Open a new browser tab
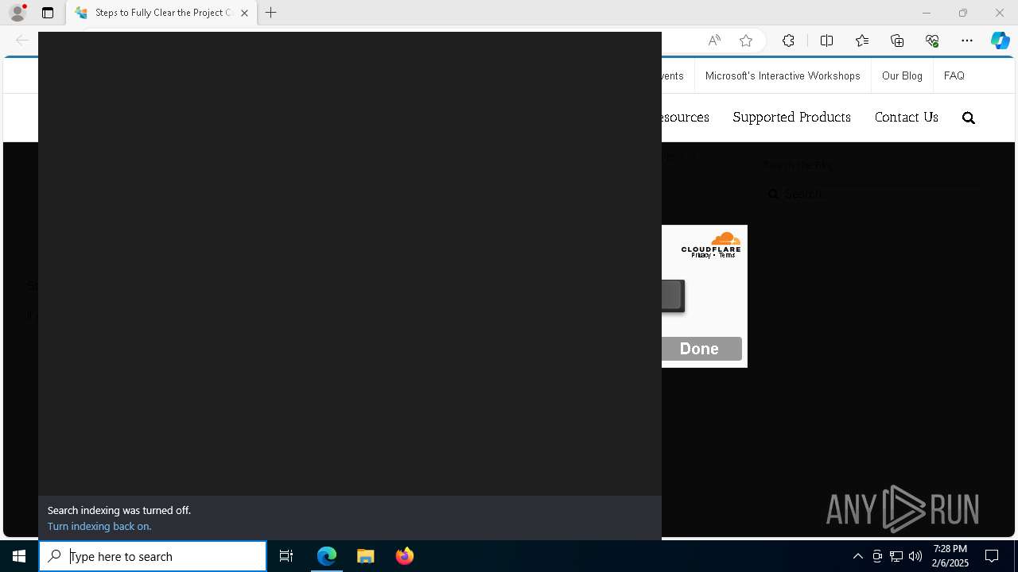 pos(271,13)
